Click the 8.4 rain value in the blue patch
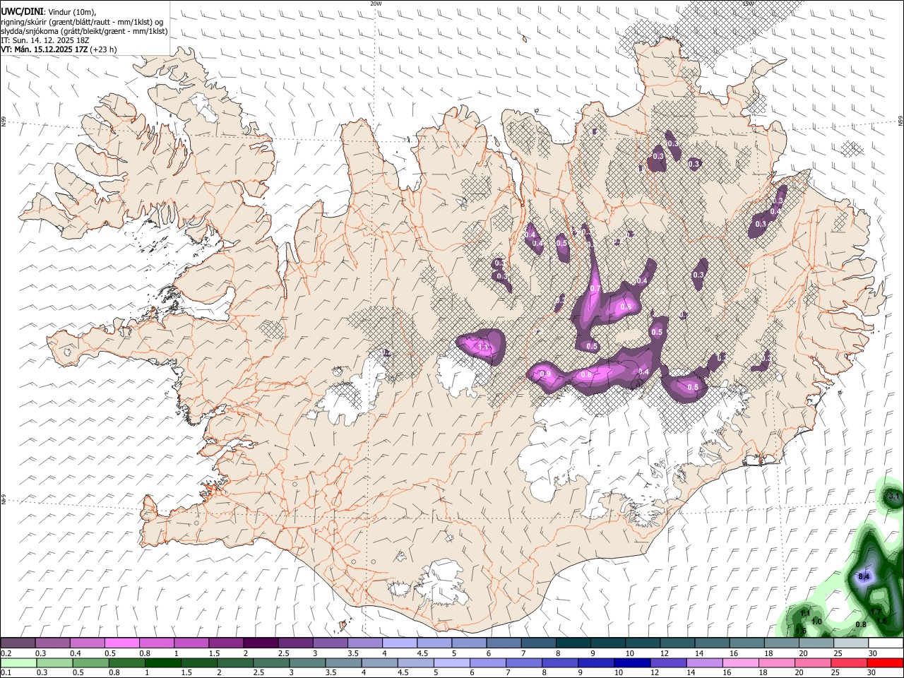Image resolution: width=904 pixels, height=678 pixels. (x=863, y=576)
